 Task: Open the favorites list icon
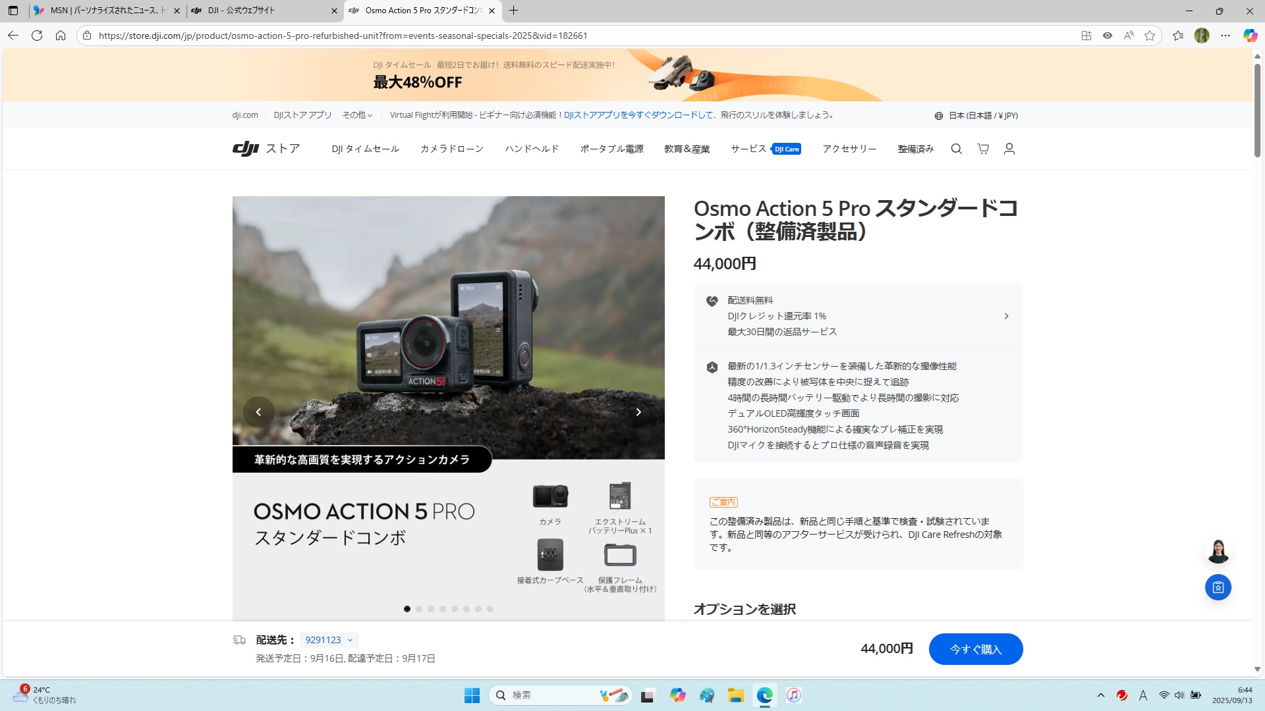(x=1178, y=36)
